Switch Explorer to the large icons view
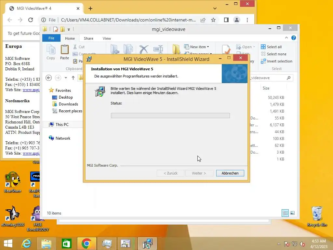 [292, 213]
